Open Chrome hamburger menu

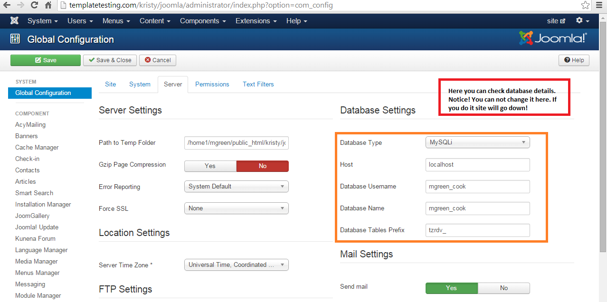tap(599, 5)
